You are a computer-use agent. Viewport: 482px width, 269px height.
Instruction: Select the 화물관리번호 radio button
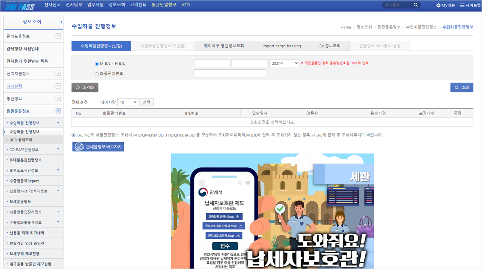pos(97,74)
